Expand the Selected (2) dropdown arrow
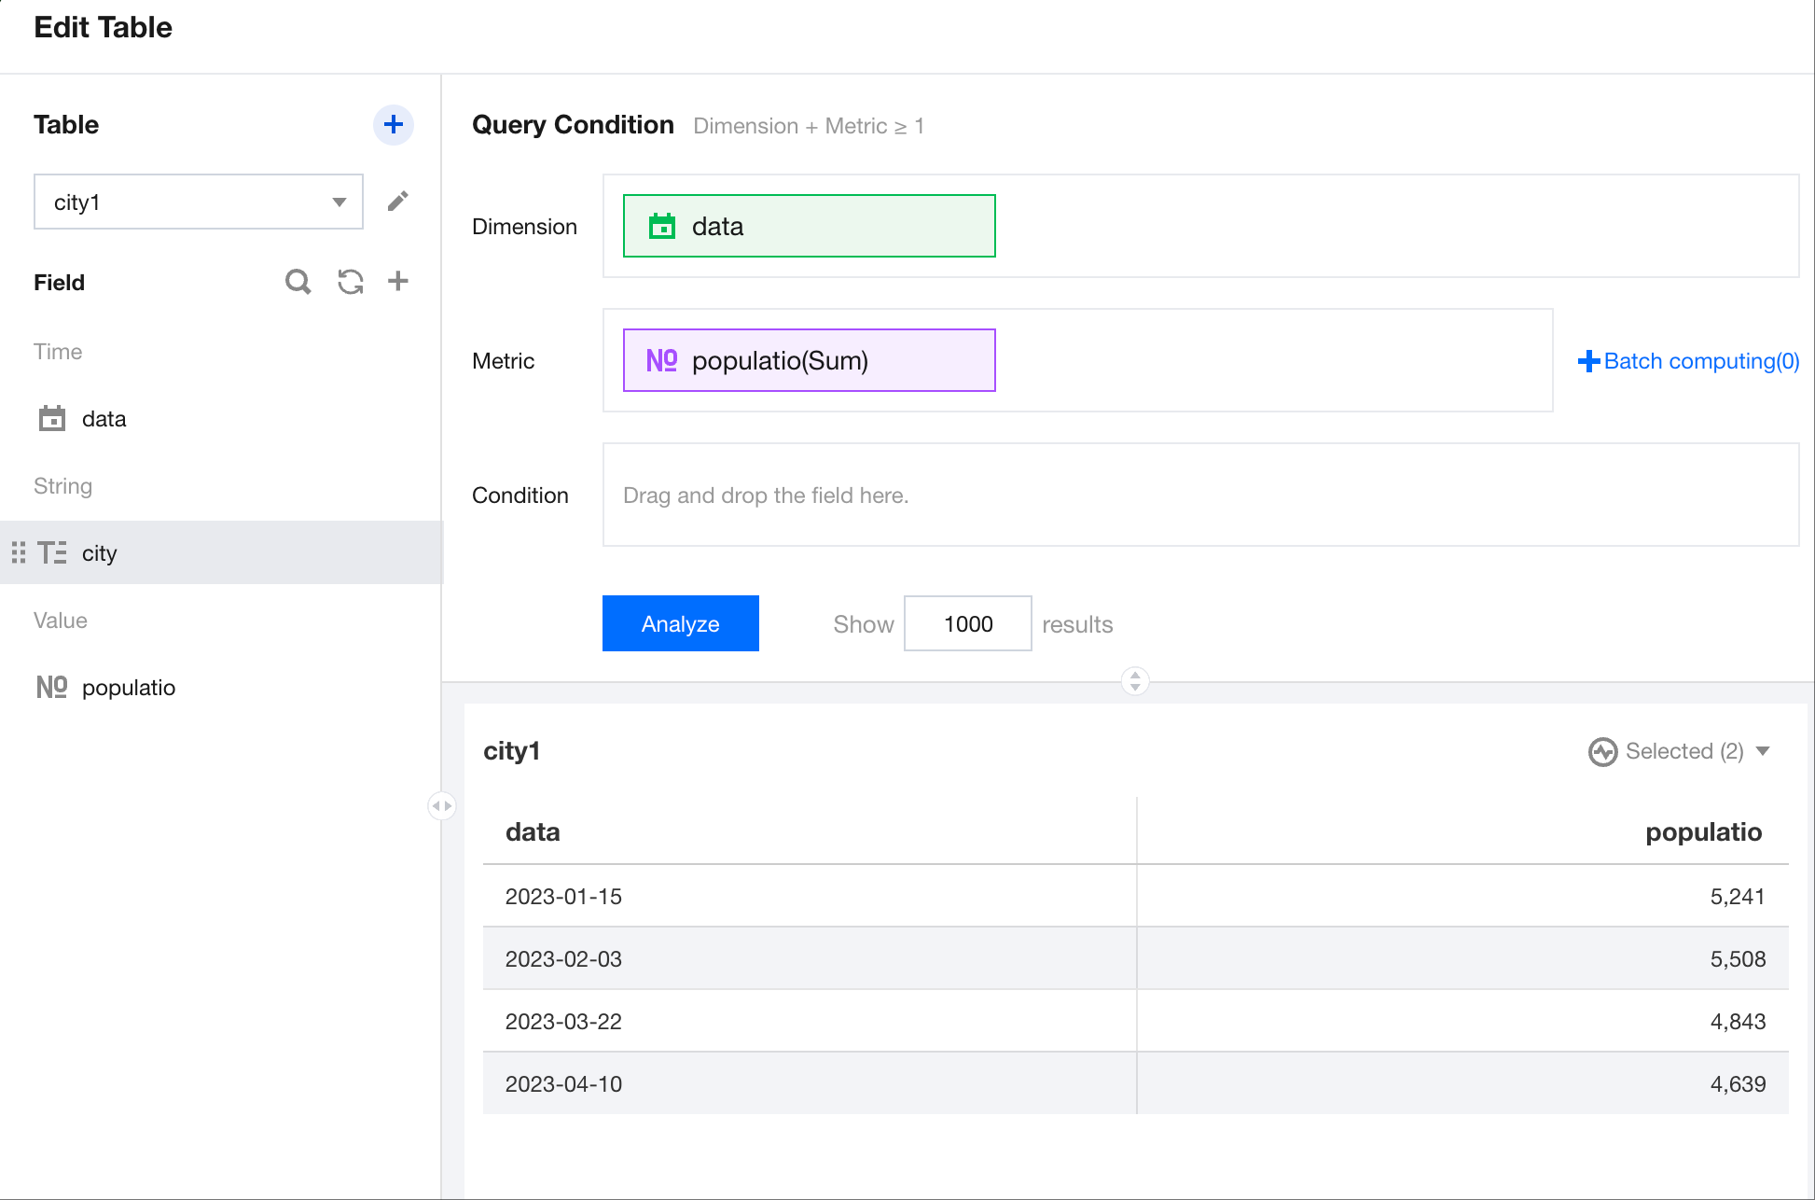The image size is (1815, 1200). point(1763,751)
